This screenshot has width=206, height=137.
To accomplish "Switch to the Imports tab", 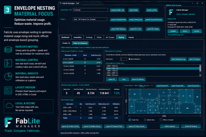I will pos(131,37).
